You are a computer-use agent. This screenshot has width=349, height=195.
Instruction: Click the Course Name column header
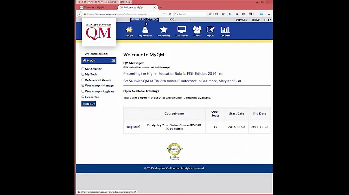[x=174, y=114]
